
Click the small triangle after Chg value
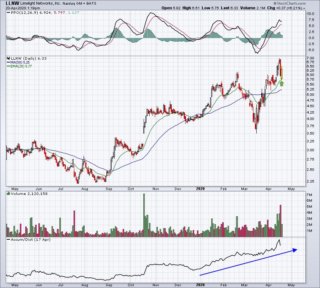tap(304, 9)
